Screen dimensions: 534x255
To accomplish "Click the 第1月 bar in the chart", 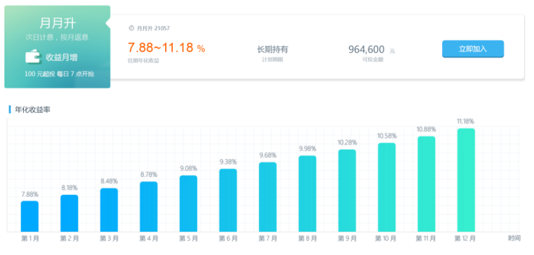I will pos(30,216).
